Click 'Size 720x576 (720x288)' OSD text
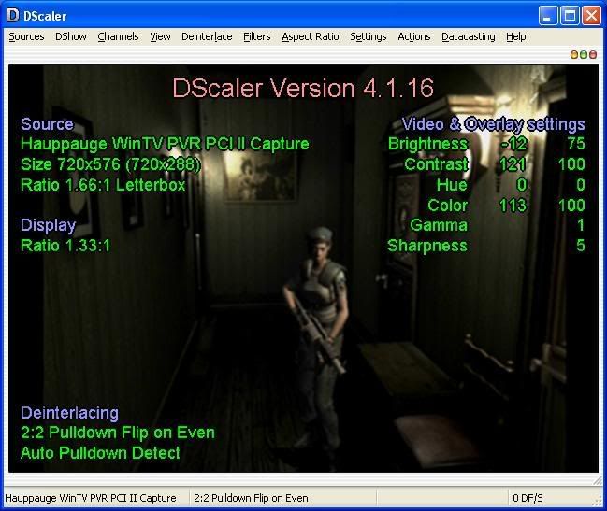 pos(110,164)
